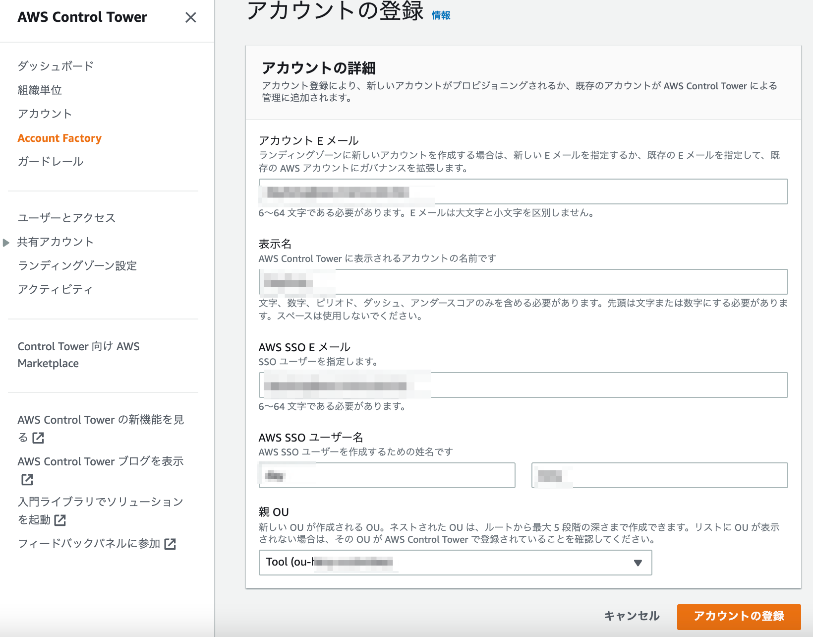Click the 親 OU dropdown arrow
The width and height of the screenshot is (813, 637).
pos(638,563)
